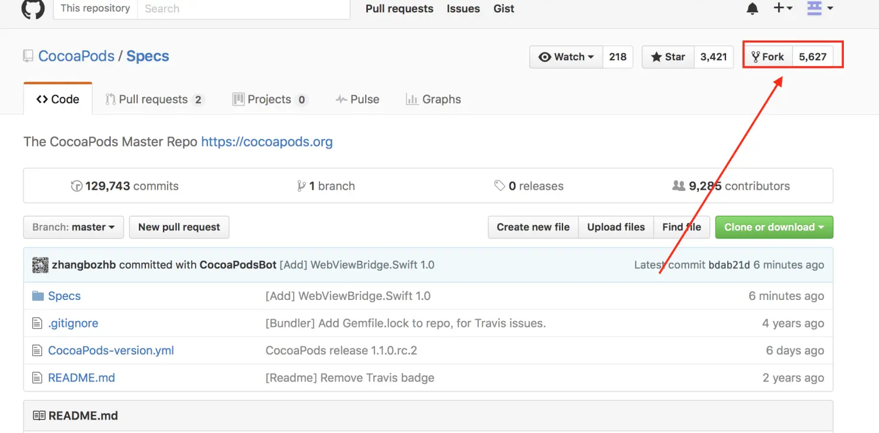Expand the Clone or download dropdown
Image resolution: width=879 pixels, height=433 pixels.
point(774,227)
